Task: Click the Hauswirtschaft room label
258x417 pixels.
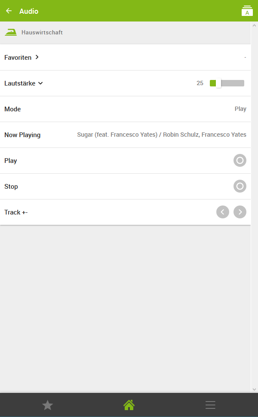Action: (x=42, y=33)
